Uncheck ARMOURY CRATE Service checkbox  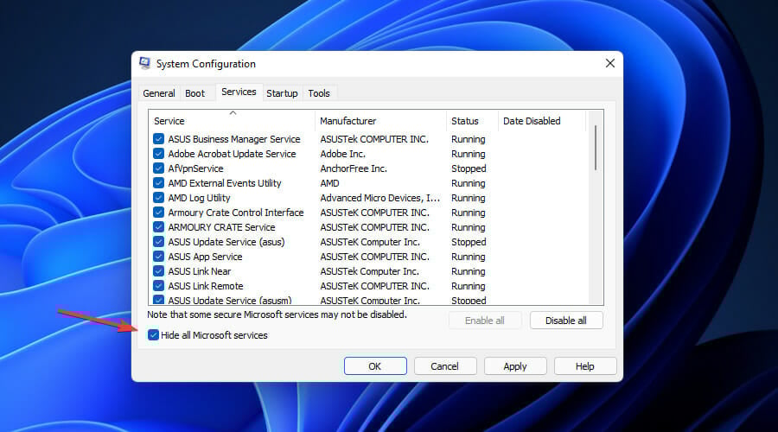[158, 227]
